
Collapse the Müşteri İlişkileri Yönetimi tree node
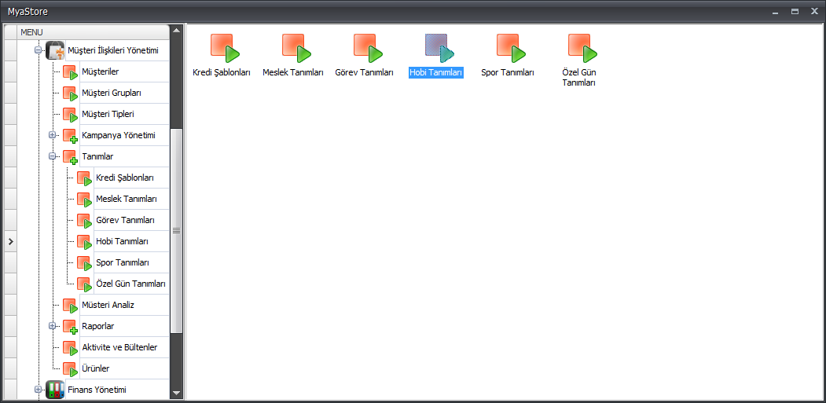tap(37, 50)
